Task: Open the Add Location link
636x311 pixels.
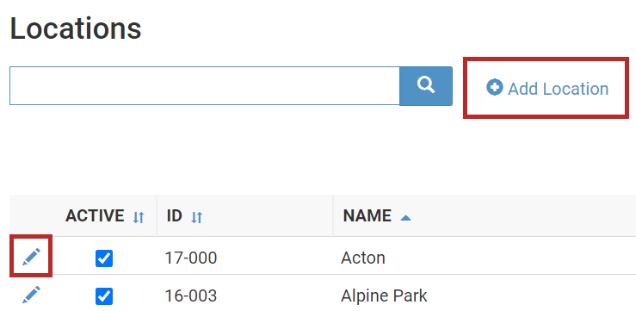Action: (x=547, y=89)
